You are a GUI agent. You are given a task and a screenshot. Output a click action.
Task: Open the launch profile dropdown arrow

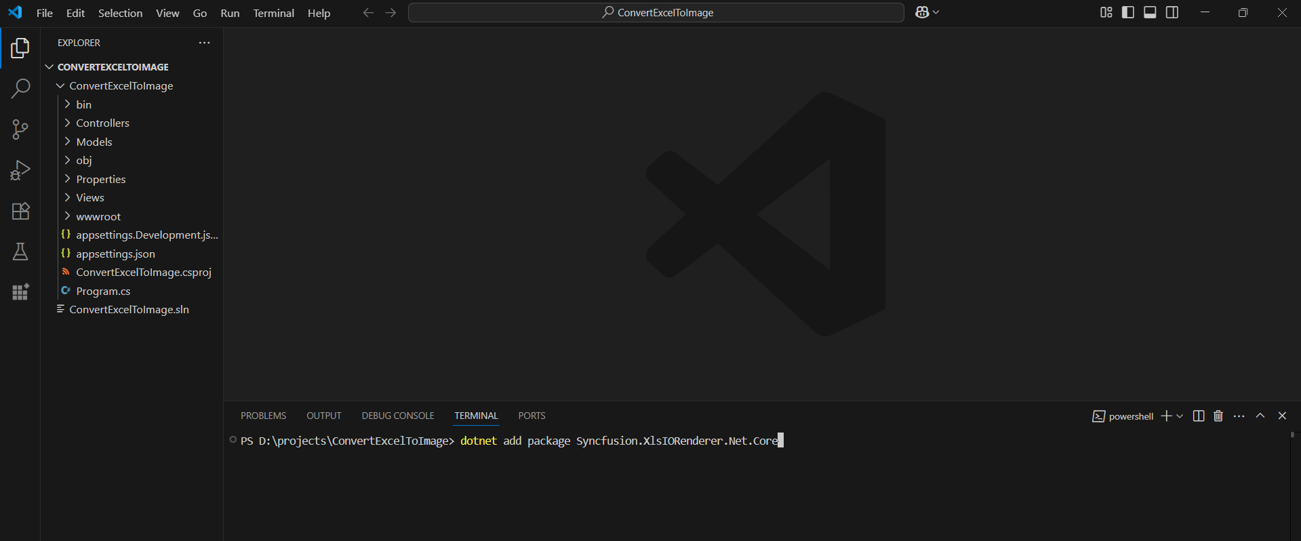[1180, 416]
